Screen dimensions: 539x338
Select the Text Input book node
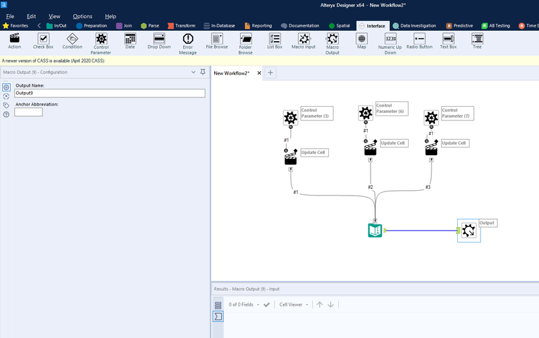point(375,230)
